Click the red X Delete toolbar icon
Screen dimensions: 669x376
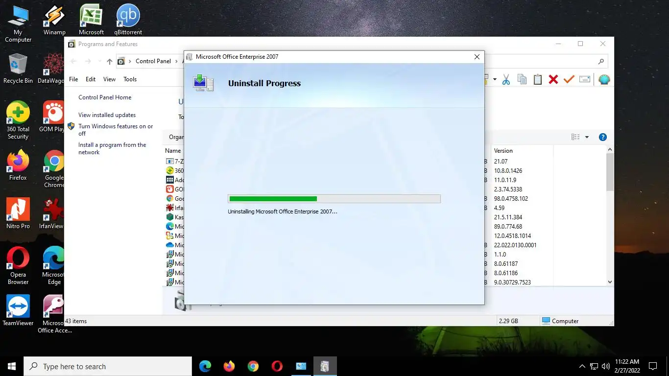tap(553, 79)
